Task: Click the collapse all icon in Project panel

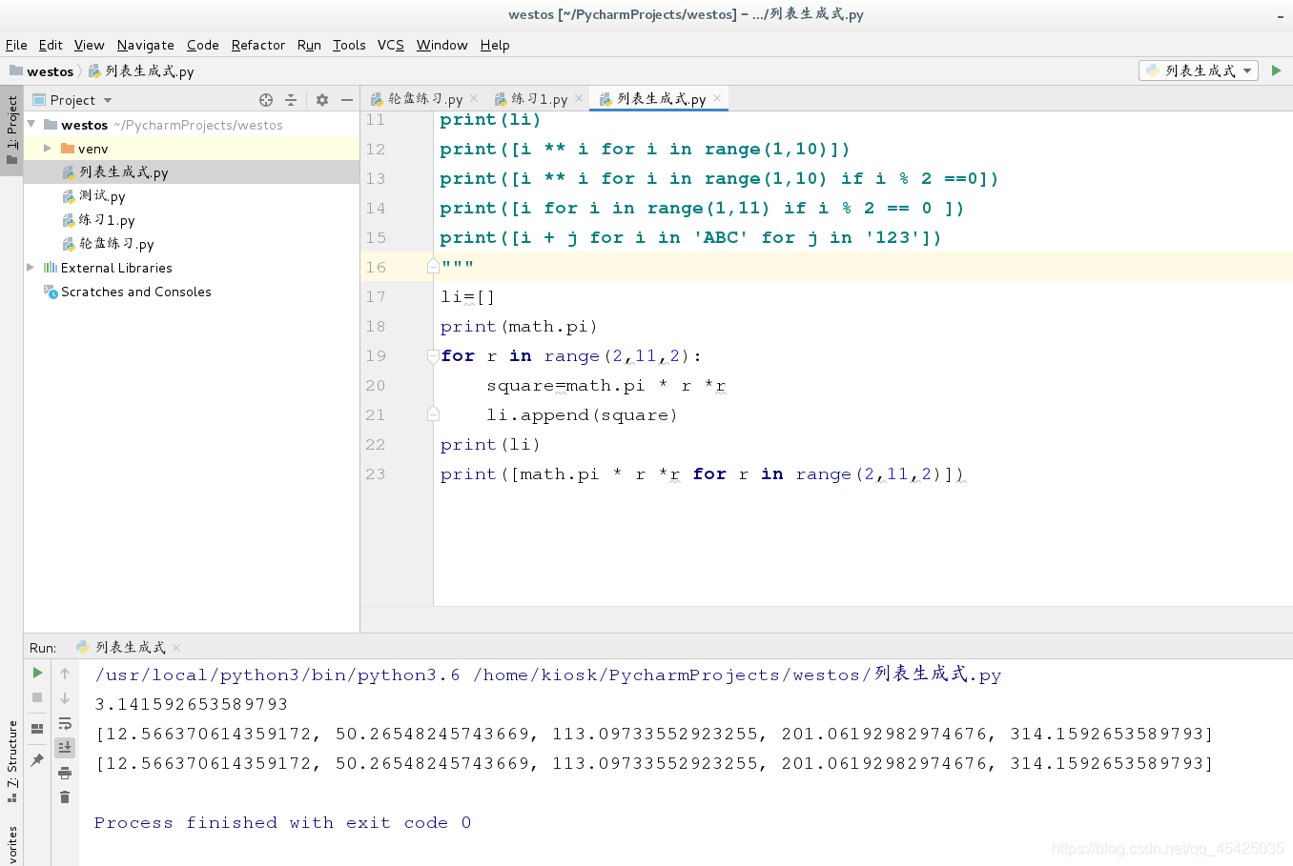Action: tap(291, 100)
